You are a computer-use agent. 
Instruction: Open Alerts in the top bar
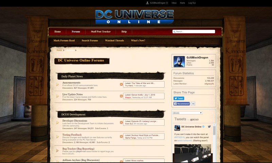(x=183, y=3)
